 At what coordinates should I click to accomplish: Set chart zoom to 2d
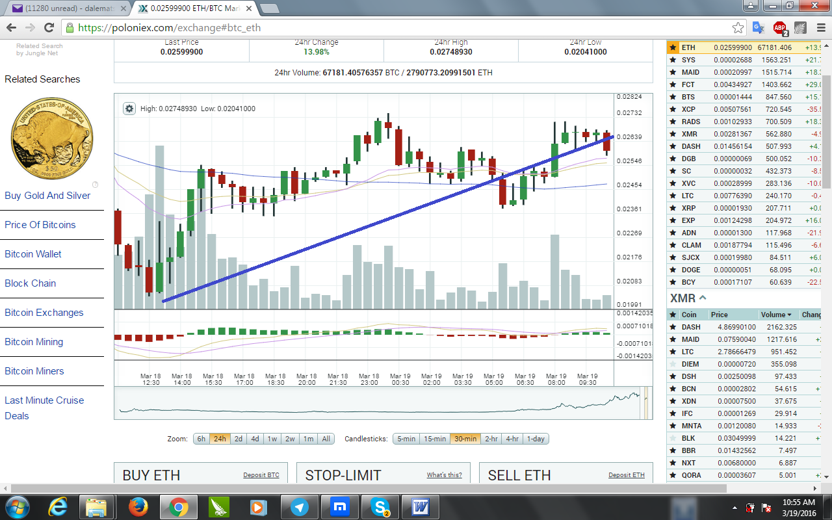(239, 439)
